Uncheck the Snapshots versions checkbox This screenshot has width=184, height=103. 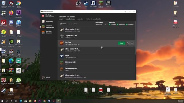117,24
